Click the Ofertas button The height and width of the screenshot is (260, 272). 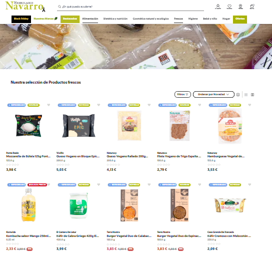tap(239, 19)
